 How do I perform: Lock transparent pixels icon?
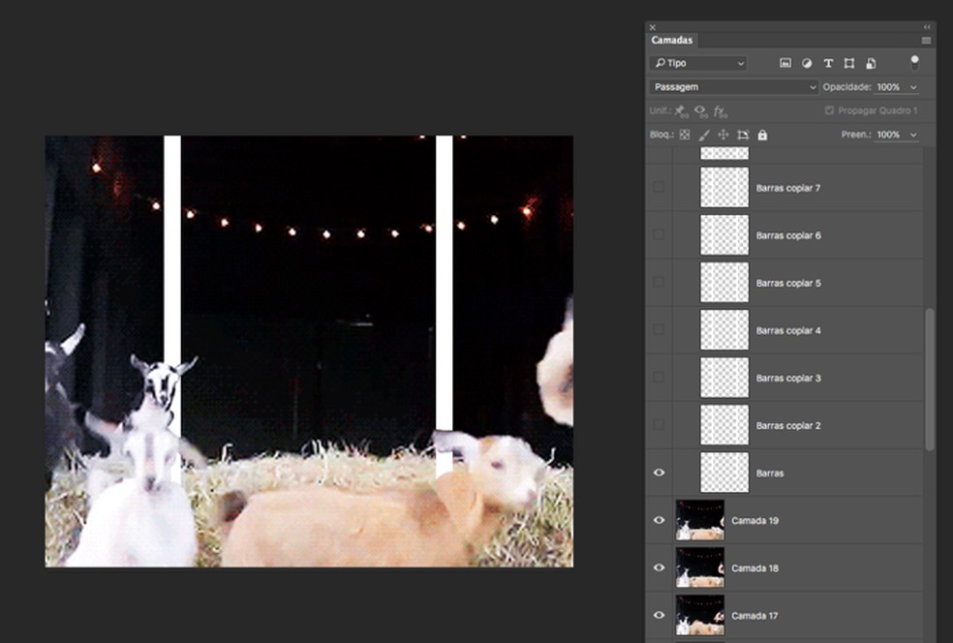pos(685,135)
